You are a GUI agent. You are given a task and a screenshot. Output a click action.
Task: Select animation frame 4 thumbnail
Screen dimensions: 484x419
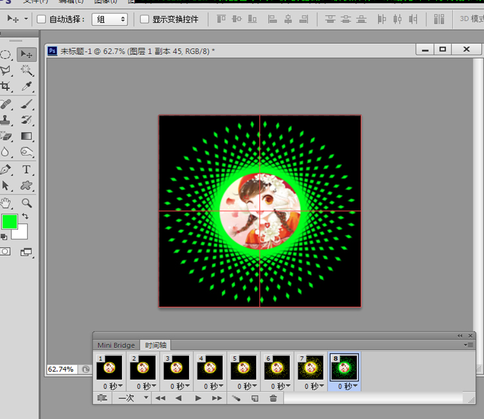tap(210, 367)
